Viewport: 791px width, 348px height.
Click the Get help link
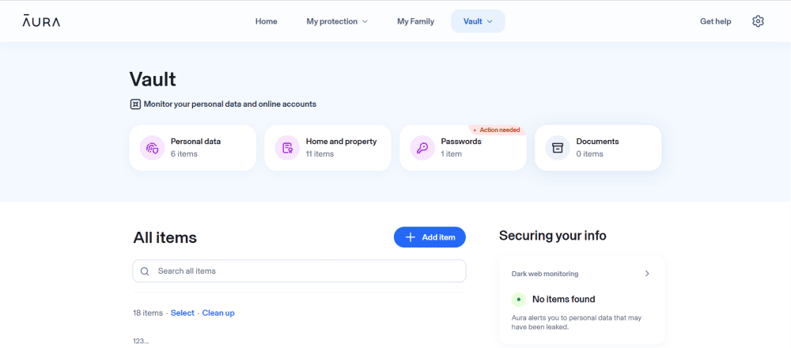coord(715,21)
